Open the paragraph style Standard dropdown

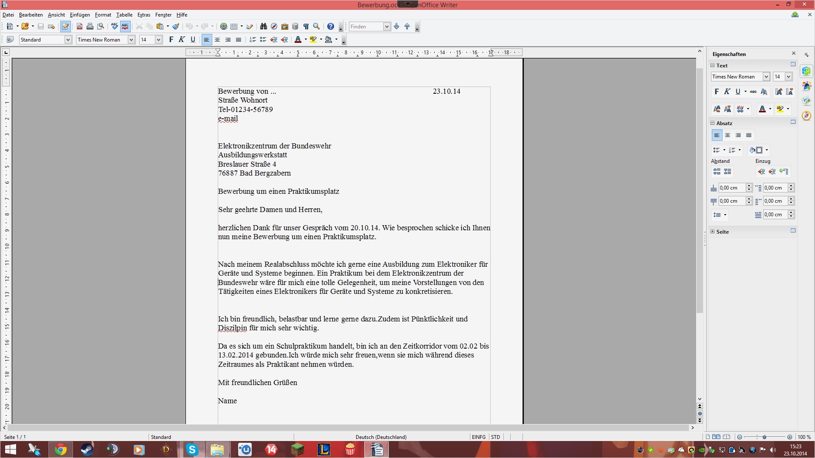pyautogui.click(x=68, y=39)
